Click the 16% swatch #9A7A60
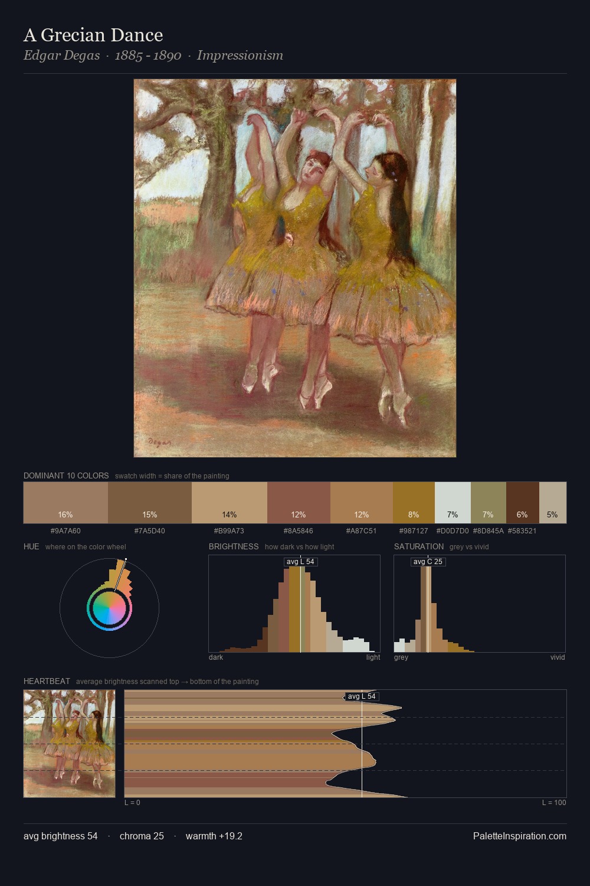Image resolution: width=590 pixels, height=886 pixels. point(65,503)
